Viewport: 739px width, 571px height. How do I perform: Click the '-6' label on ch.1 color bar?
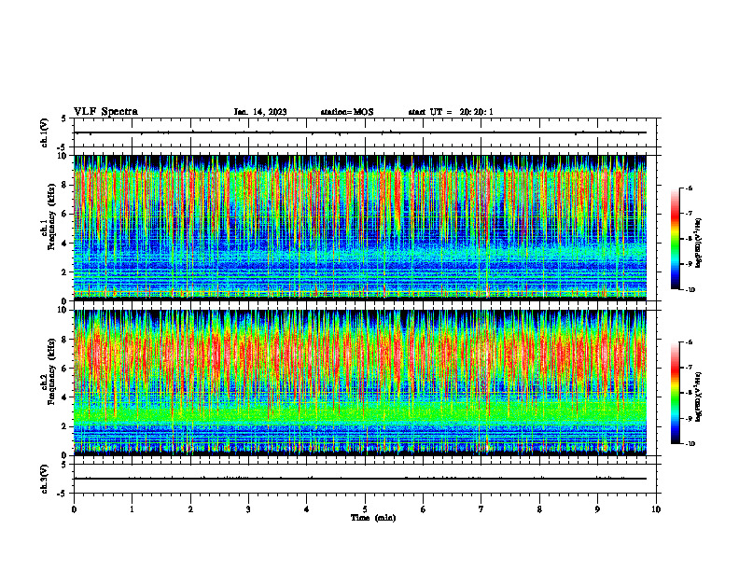tap(689, 188)
